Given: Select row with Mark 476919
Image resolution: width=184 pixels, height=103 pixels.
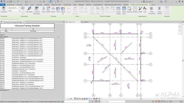Looking at the screenshot, I should (27, 58).
